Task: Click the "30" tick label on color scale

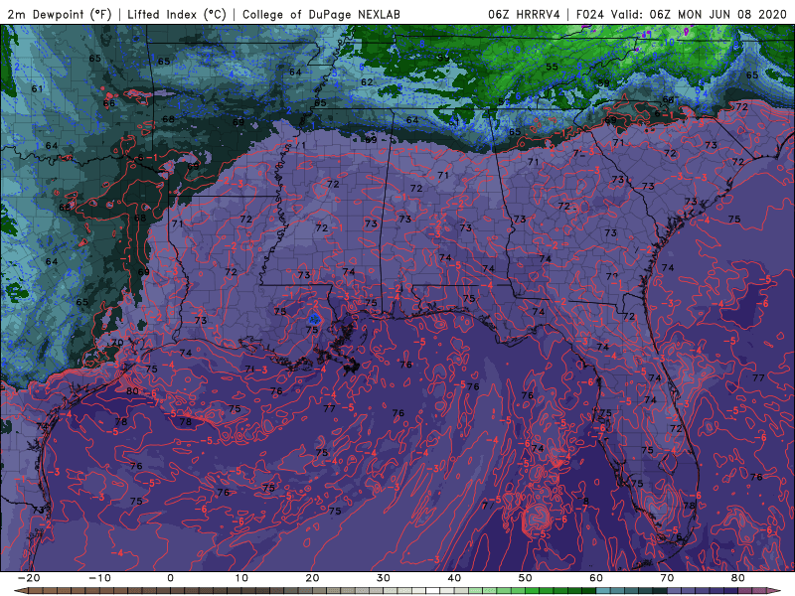Action: click(384, 578)
